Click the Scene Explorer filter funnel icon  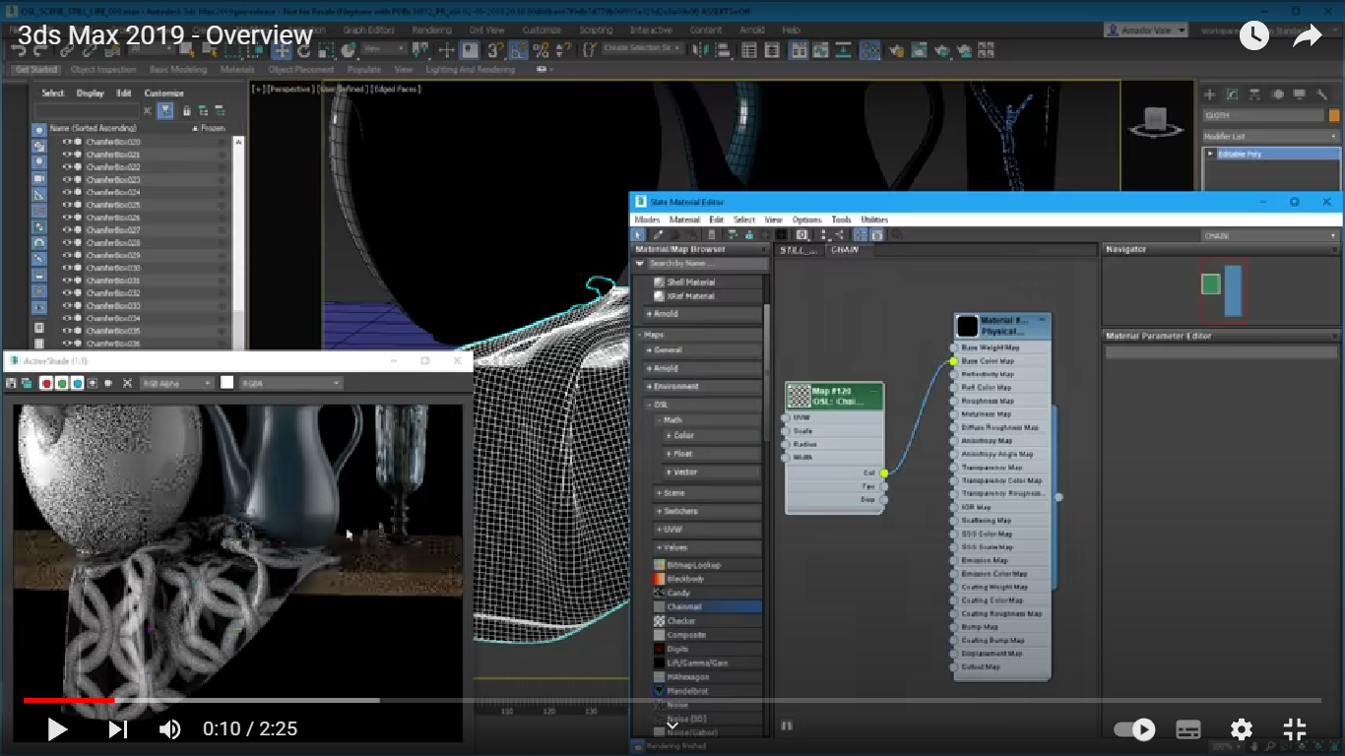pyautogui.click(x=165, y=111)
